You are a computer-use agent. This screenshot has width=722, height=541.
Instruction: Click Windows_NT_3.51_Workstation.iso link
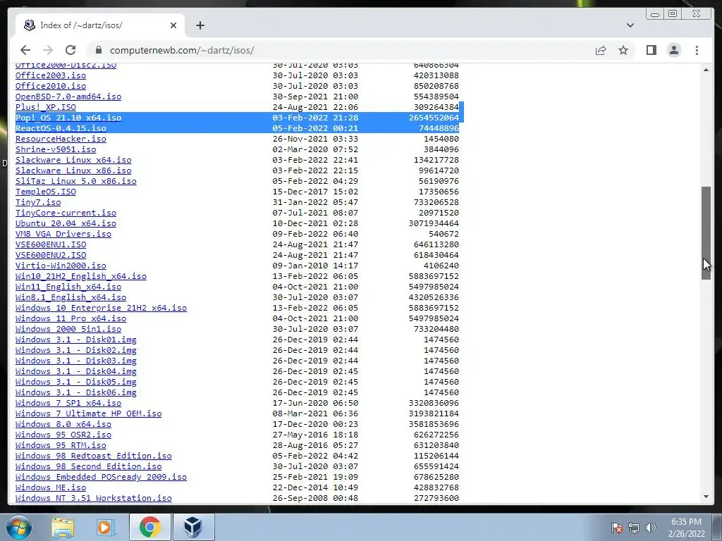[94, 499]
